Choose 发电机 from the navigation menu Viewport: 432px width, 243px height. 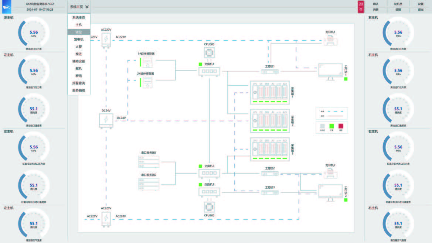[79, 39]
